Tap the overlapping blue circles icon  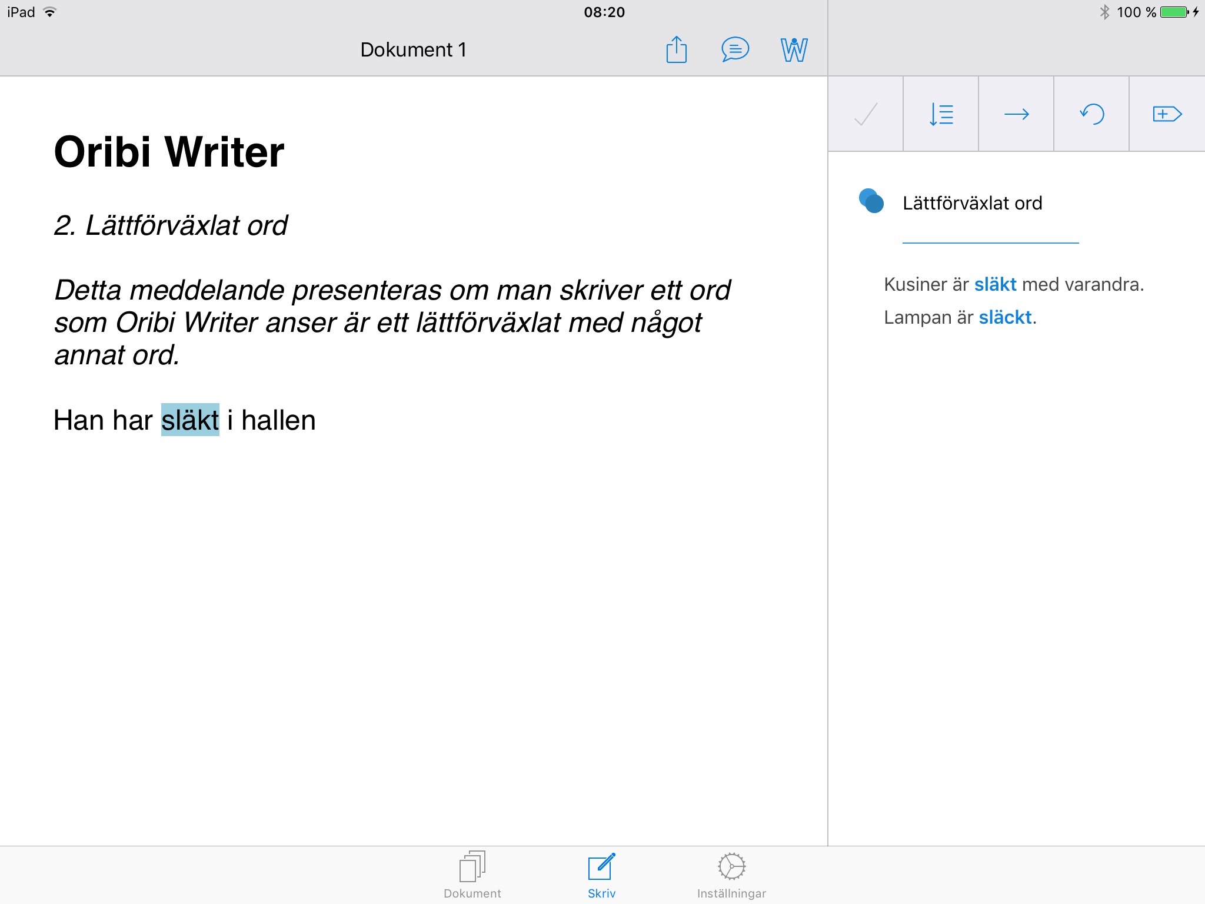point(871,201)
